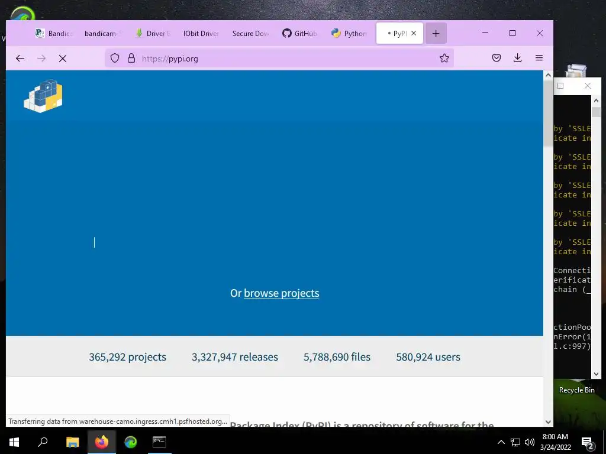Open Windows taskbar search

43,442
